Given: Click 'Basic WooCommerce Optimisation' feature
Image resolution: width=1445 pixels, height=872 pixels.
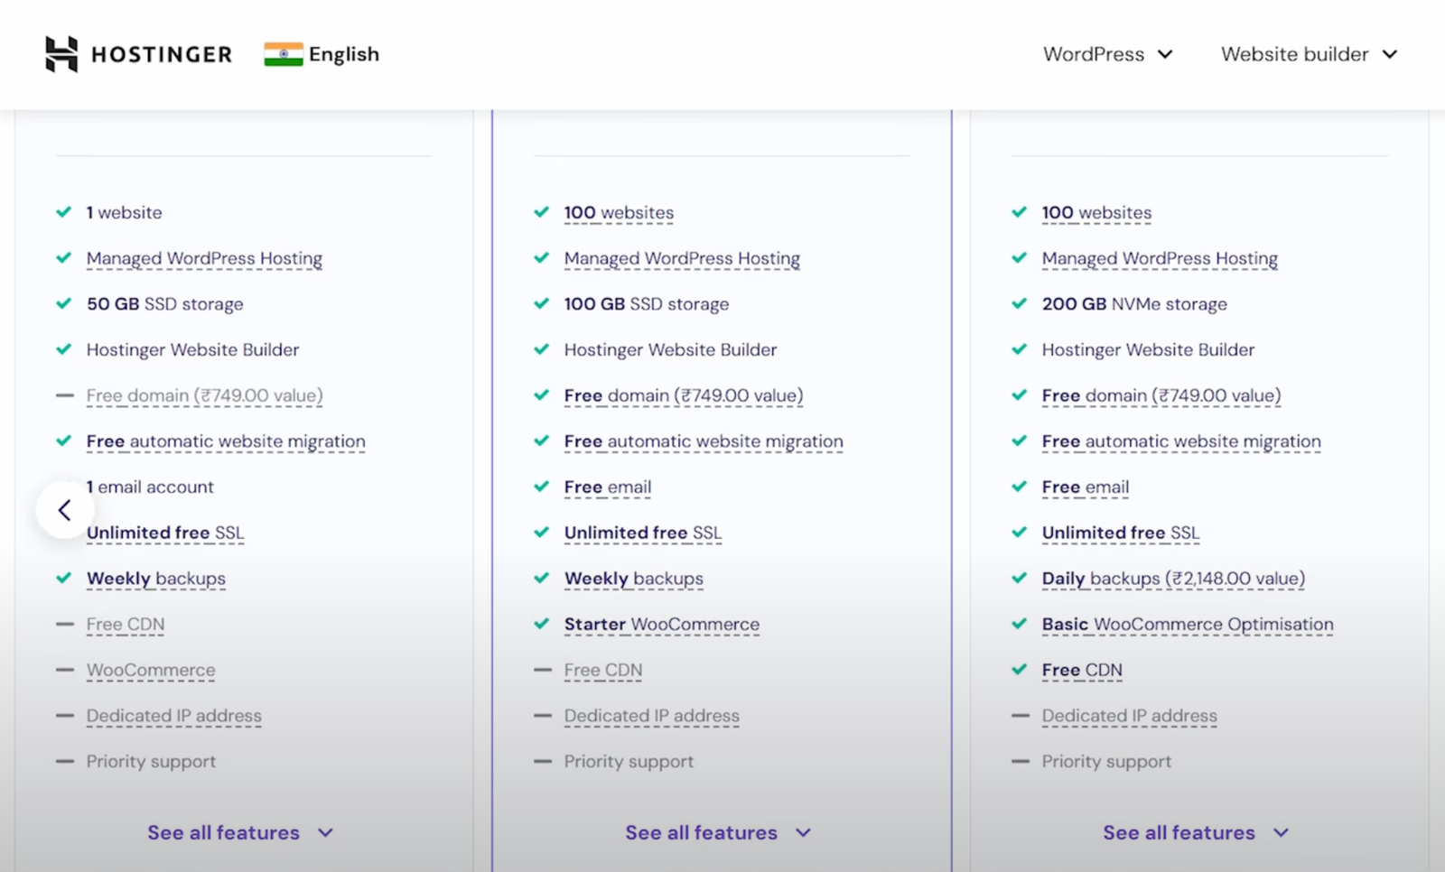Looking at the screenshot, I should click(x=1188, y=625).
